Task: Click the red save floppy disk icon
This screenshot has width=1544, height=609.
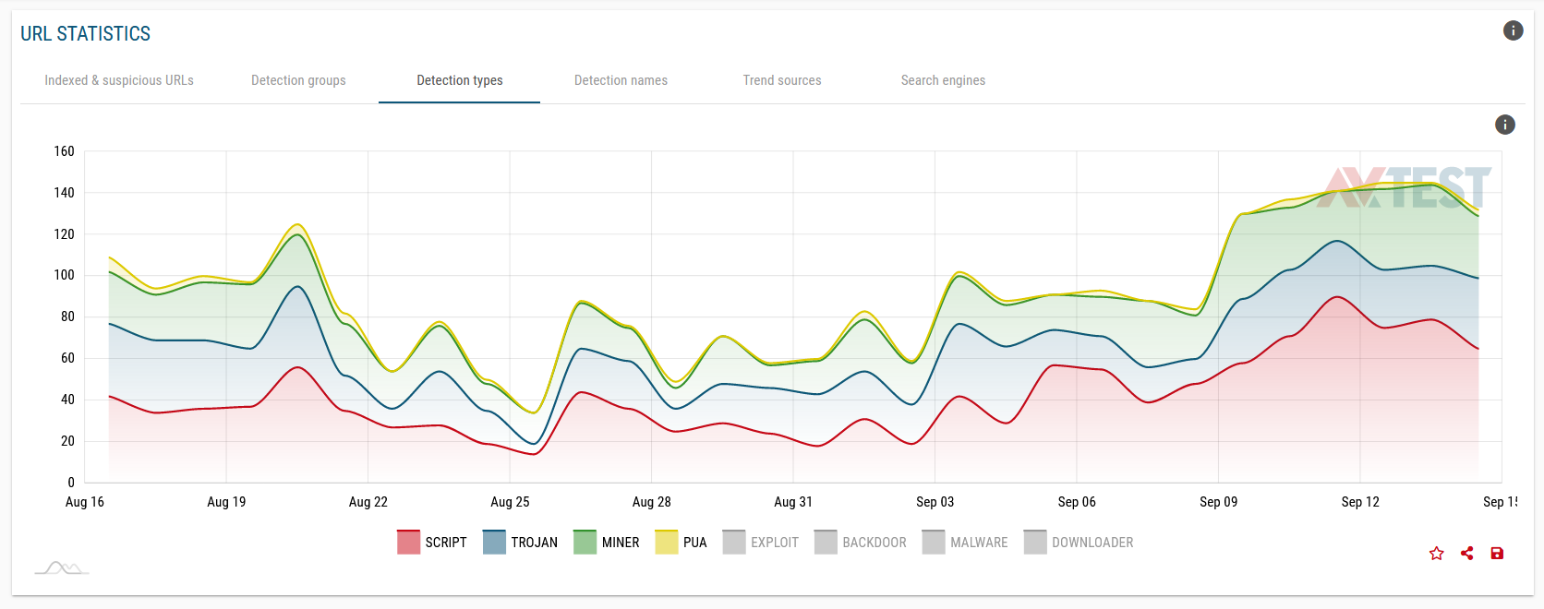Action: [x=1497, y=554]
